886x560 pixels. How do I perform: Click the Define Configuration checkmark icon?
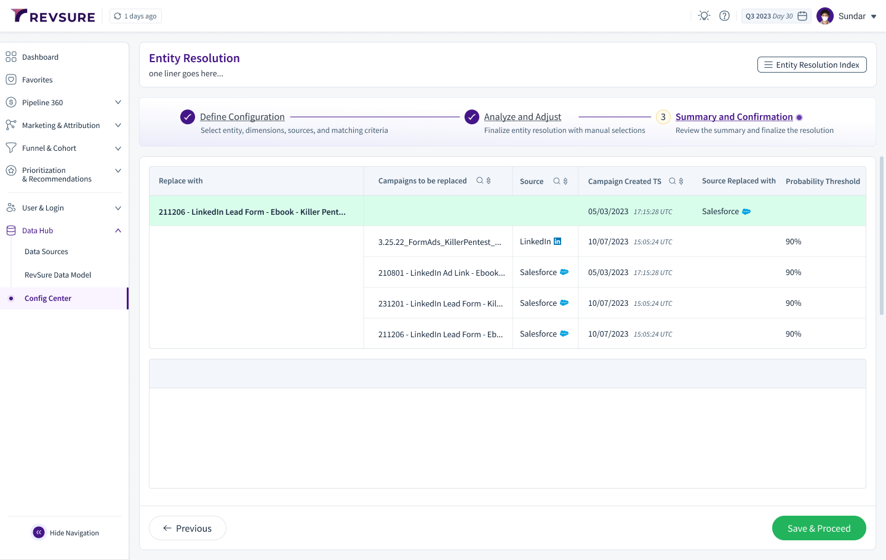188,117
